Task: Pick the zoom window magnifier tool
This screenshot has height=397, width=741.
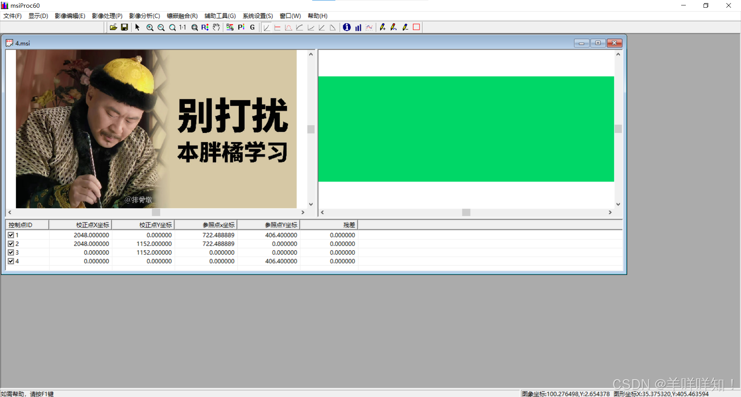Action: click(195, 27)
